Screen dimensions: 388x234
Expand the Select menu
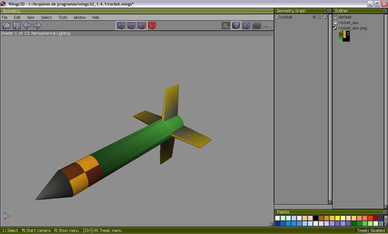[x=46, y=17]
